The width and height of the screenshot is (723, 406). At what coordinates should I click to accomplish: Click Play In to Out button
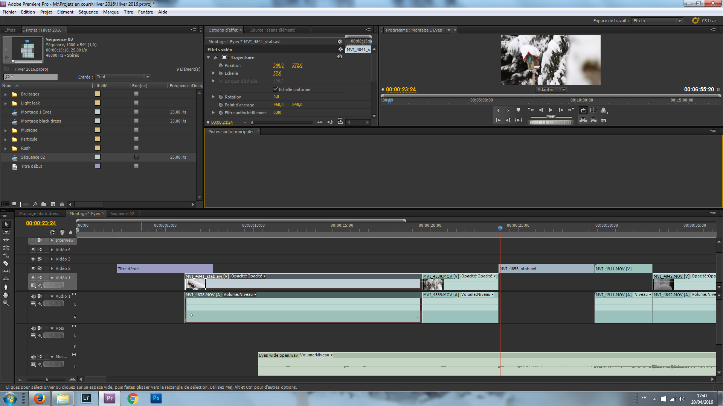tap(519, 120)
